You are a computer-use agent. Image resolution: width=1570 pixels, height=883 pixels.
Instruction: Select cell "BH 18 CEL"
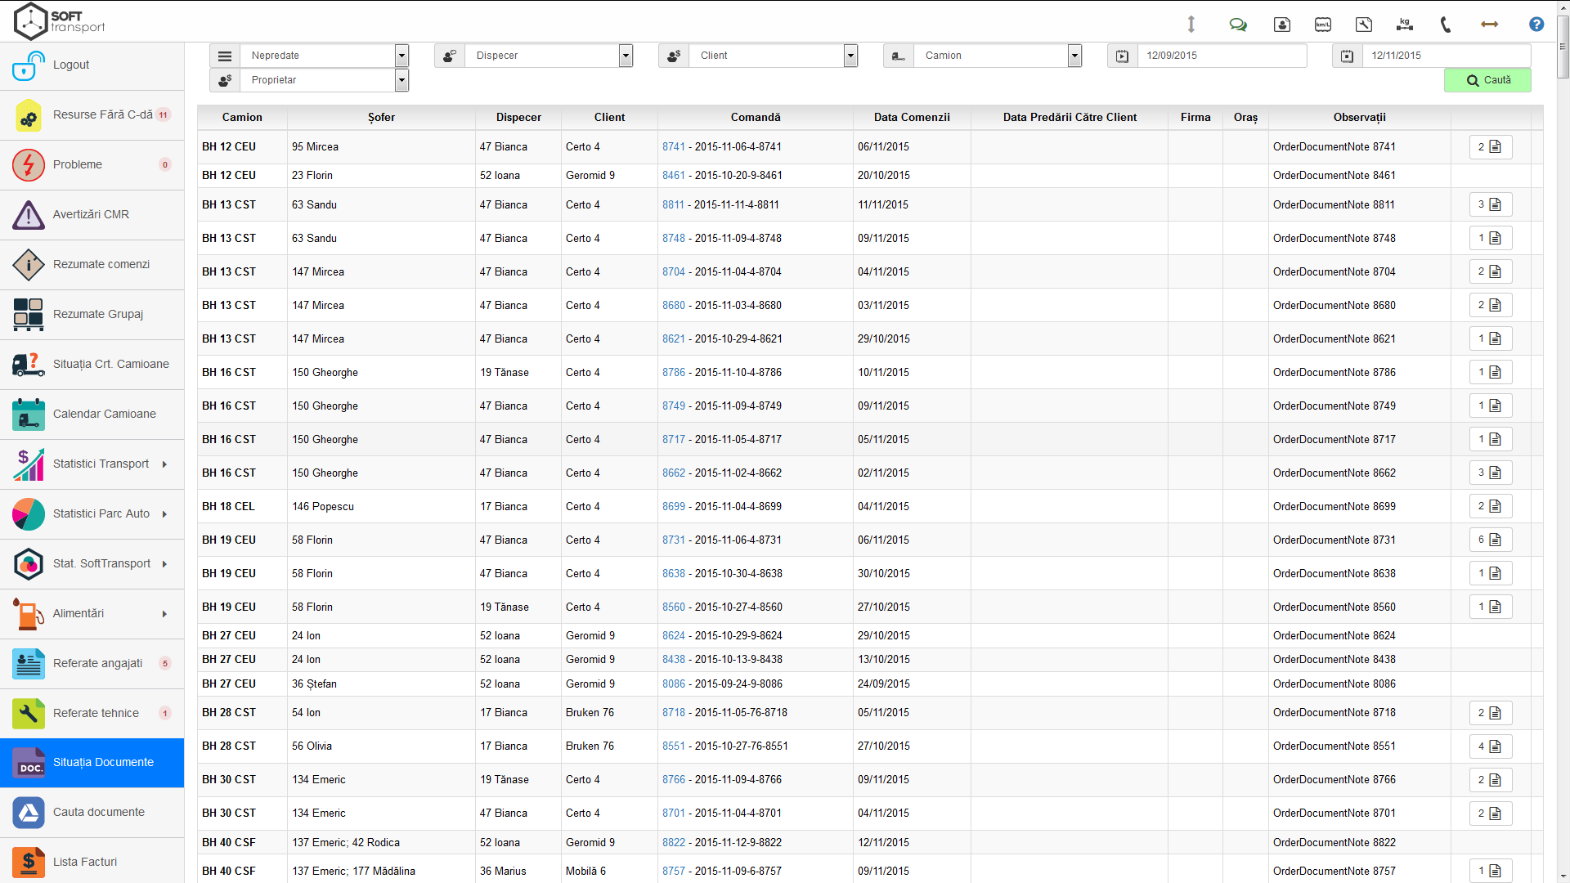(x=242, y=507)
